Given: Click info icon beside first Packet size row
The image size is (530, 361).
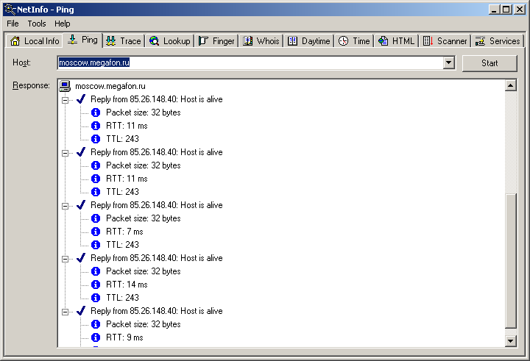Looking at the screenshot, I should click(96, 112).
